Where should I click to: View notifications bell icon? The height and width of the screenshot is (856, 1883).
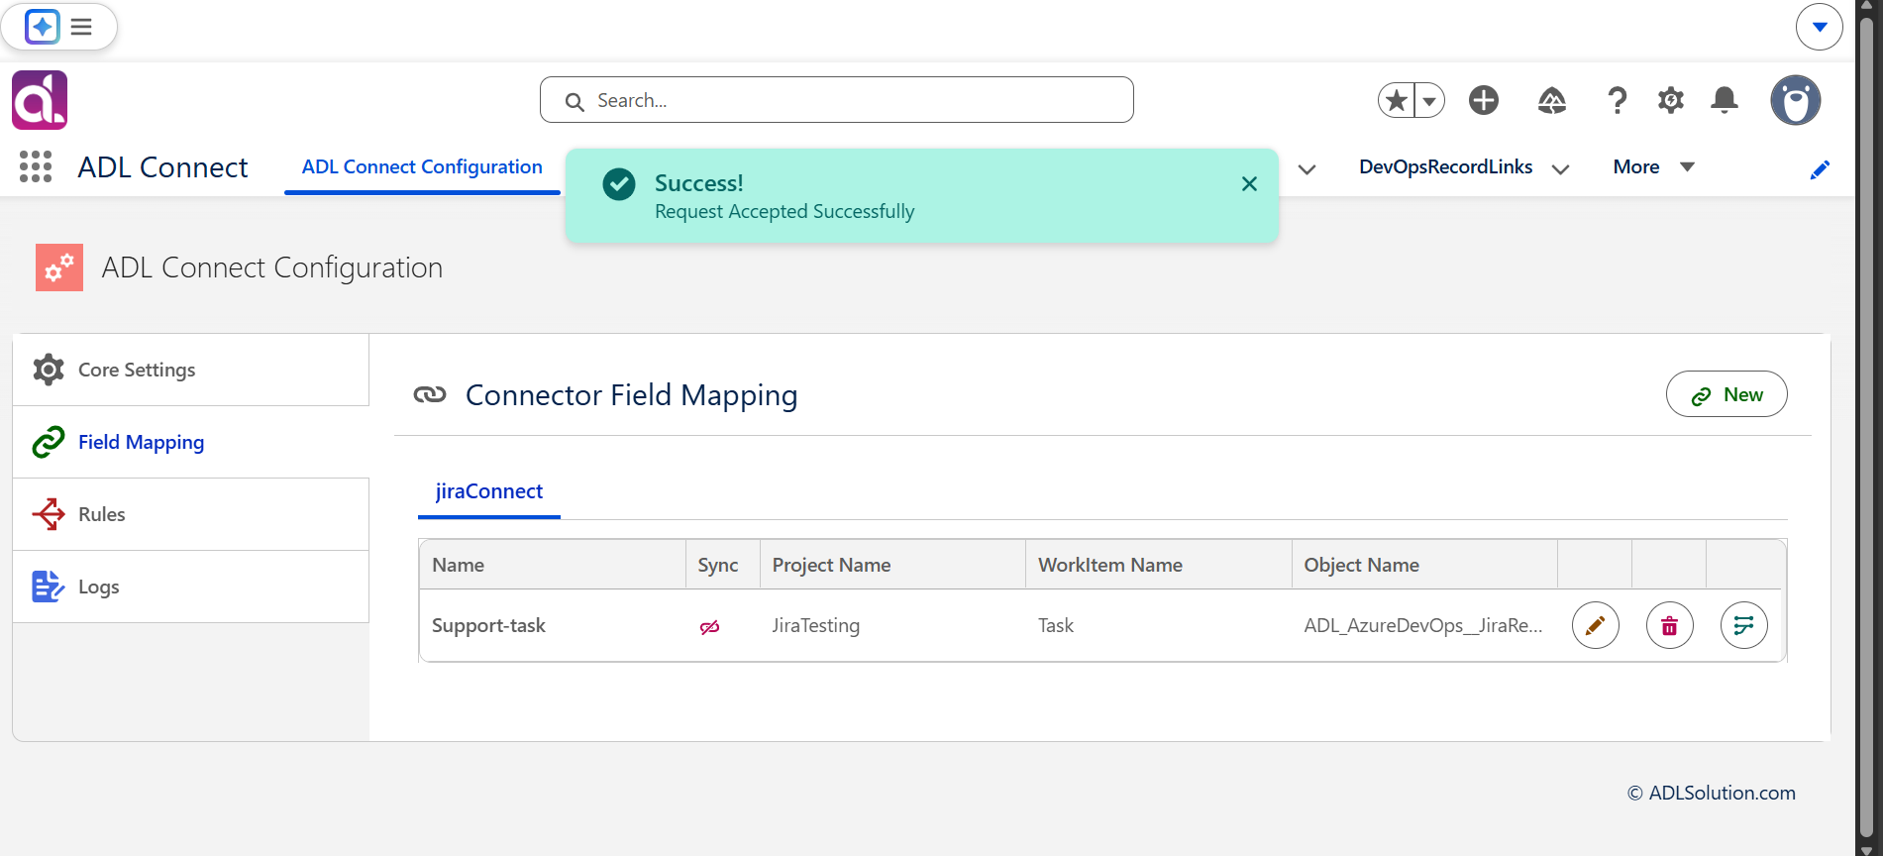coord(1725,100)
